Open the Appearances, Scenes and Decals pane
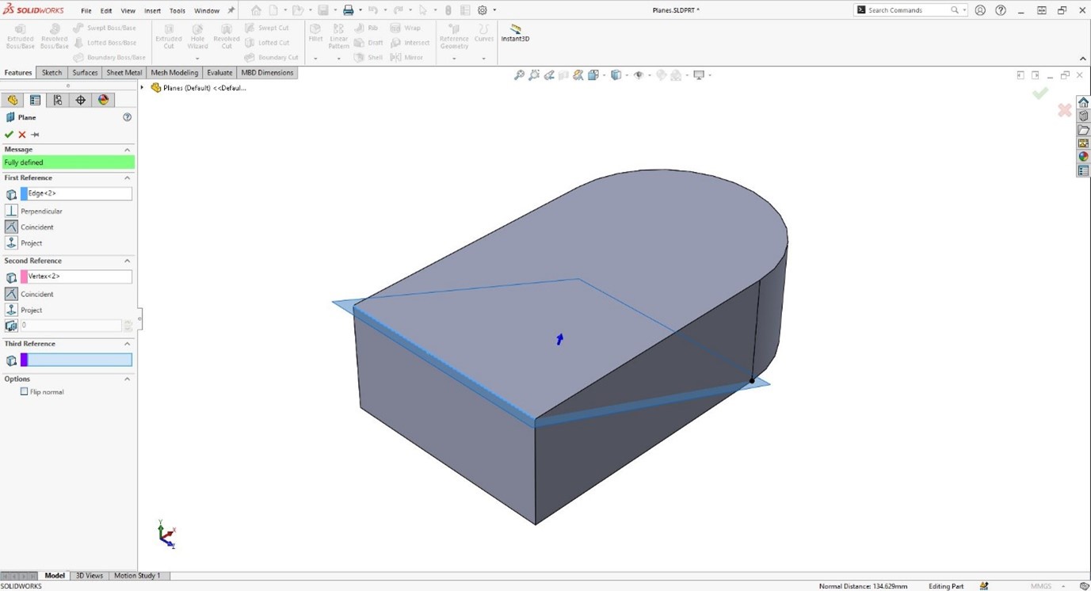The width and height of the screenshot is (1091, 591). 1083,156
